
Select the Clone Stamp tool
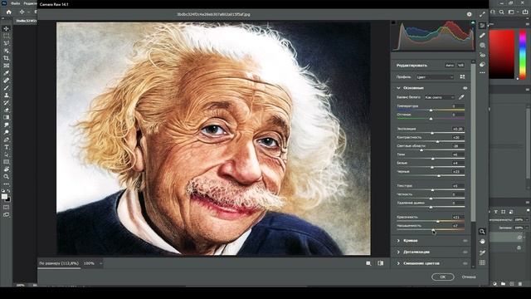pyautogui.click(x=6, y=96)
